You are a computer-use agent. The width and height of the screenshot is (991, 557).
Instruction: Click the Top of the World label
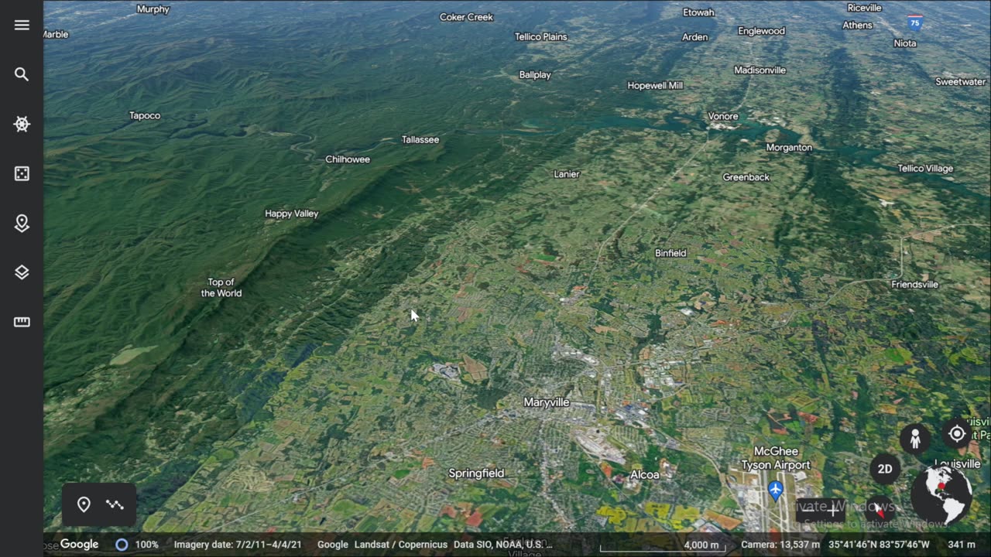221,288
